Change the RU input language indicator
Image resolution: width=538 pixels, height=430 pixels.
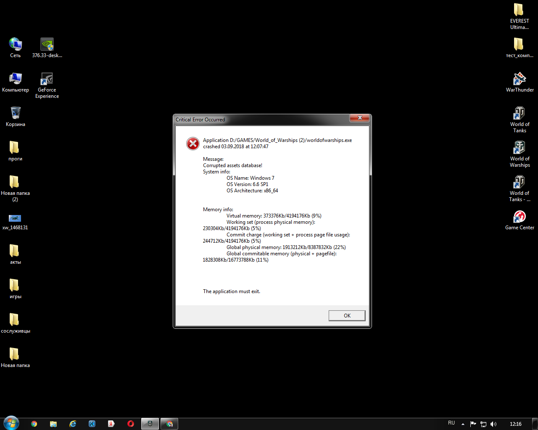(451, 423)
